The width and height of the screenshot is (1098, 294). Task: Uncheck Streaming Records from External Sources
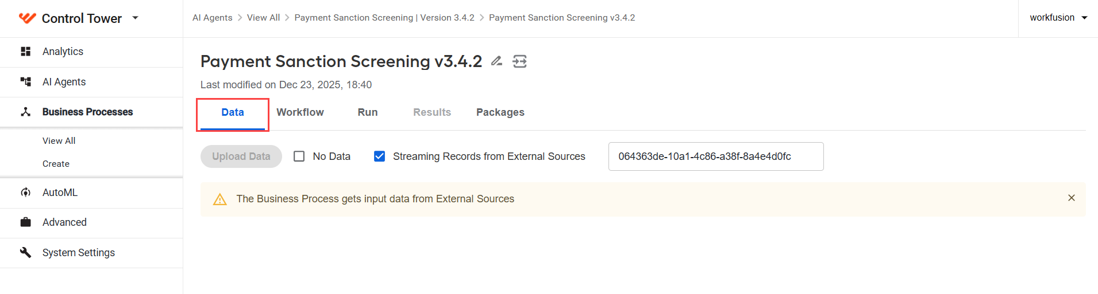pyautogui.click(x=380, y=156)
